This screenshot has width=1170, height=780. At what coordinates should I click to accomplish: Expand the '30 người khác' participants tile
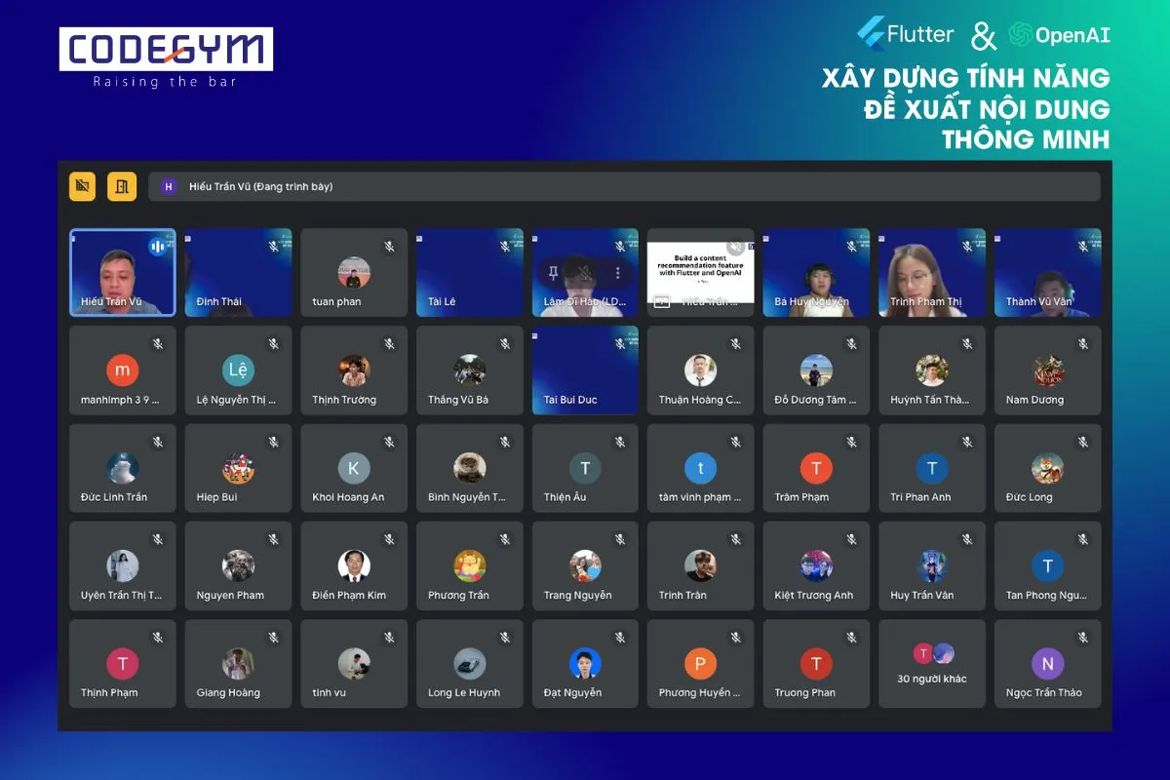(932, 664)
